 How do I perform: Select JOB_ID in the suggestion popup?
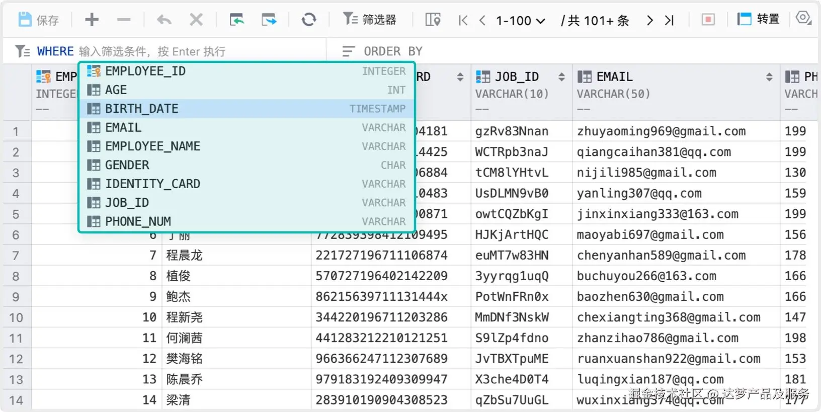click(247, 203)
